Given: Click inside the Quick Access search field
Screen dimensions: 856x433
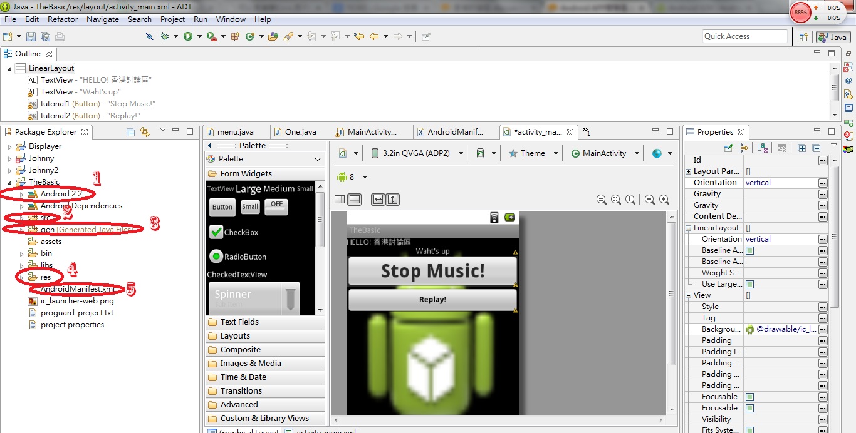Looking at the screenshot, I should point(744,36).
